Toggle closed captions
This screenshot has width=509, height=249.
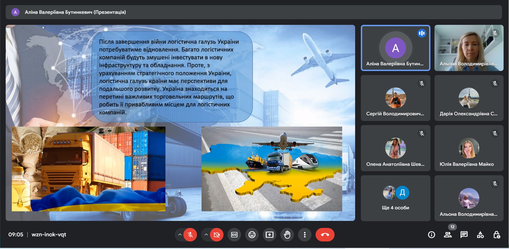pos(234,235)
